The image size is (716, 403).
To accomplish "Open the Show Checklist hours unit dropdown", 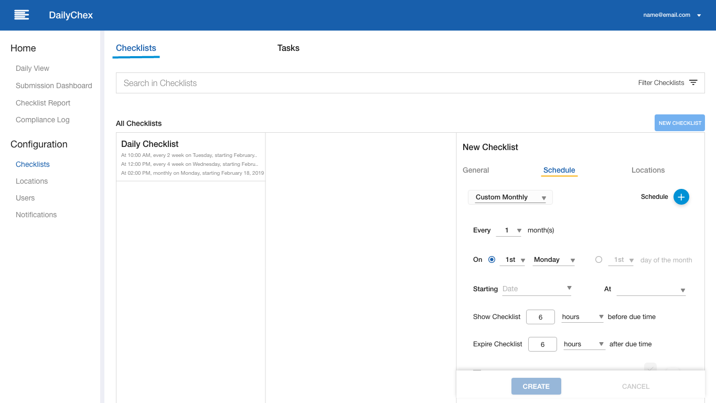I will 583,317.
